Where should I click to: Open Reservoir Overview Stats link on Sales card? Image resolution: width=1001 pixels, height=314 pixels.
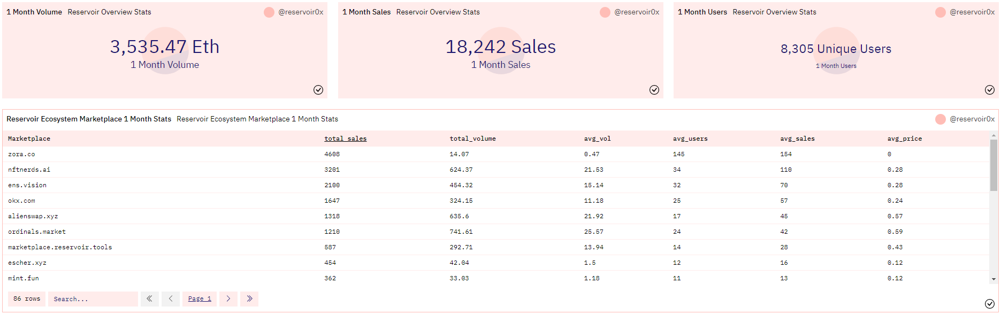click(438, 12)
